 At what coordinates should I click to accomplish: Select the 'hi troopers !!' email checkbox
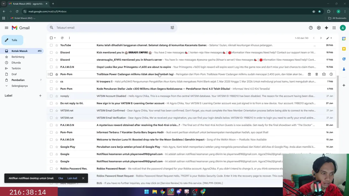point(51,81)
